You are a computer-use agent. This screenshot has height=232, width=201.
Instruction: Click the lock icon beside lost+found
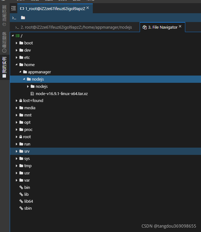(21, 101)
